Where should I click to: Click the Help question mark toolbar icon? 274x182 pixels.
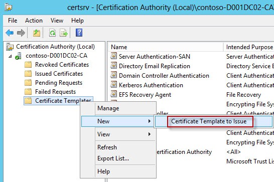(79, 33)
